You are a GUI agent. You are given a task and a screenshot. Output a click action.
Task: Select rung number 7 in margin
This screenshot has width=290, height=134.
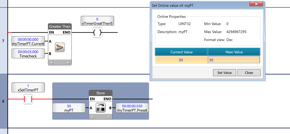[3, 41]
